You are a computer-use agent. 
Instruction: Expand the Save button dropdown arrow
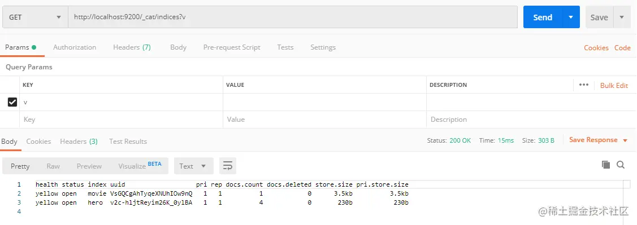(x=622, y=17)
